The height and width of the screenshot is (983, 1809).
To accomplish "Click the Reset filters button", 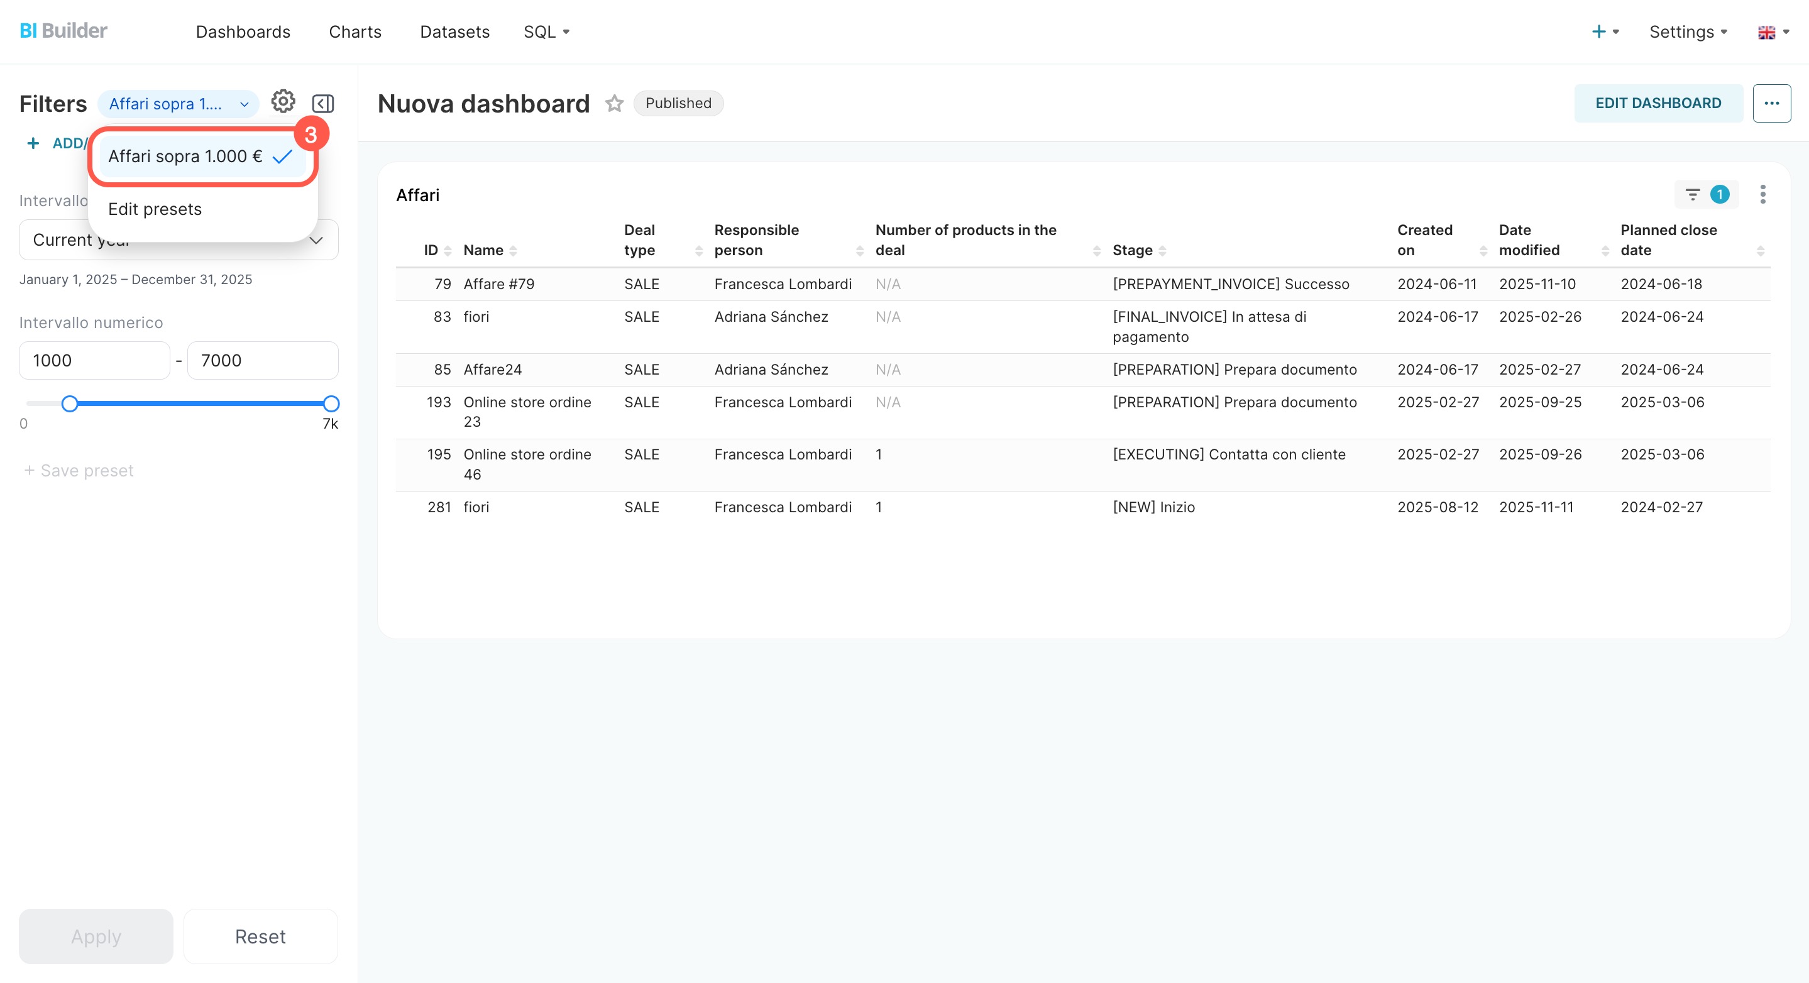I will coord(260,936).
